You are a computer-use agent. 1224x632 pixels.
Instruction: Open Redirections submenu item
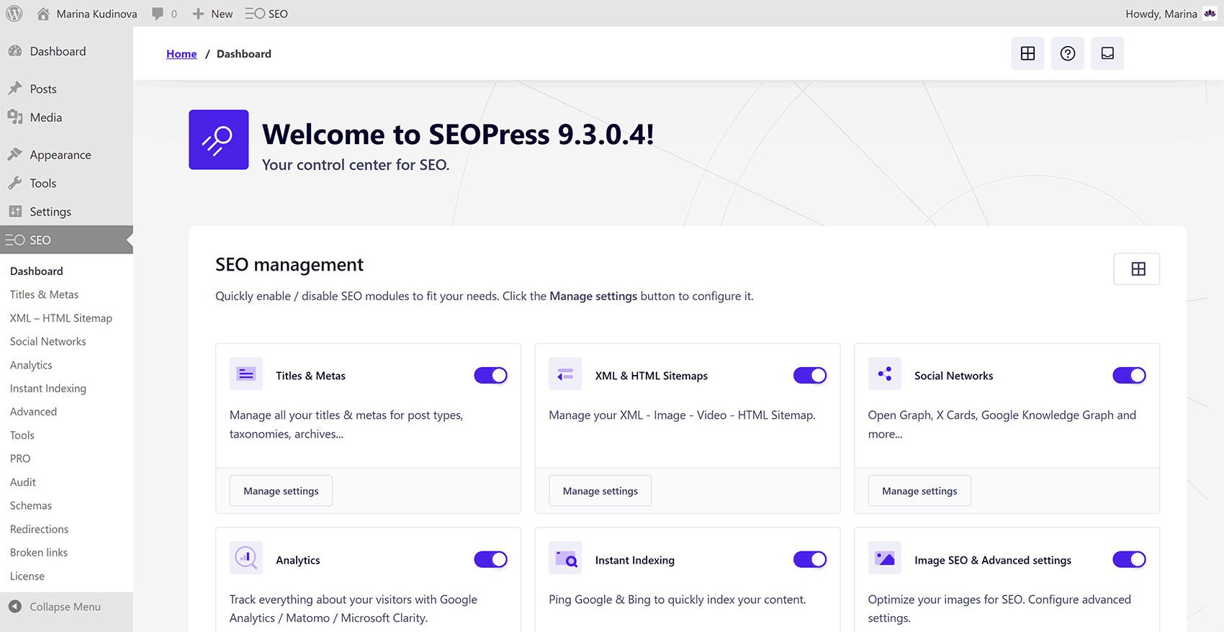click(x=39, y=529)
